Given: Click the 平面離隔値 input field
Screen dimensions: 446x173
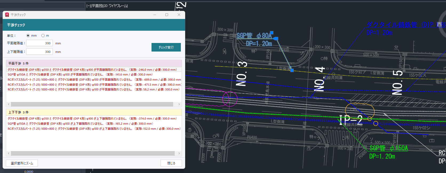Looking at the screenshot, I should click(x=39, y=43).
